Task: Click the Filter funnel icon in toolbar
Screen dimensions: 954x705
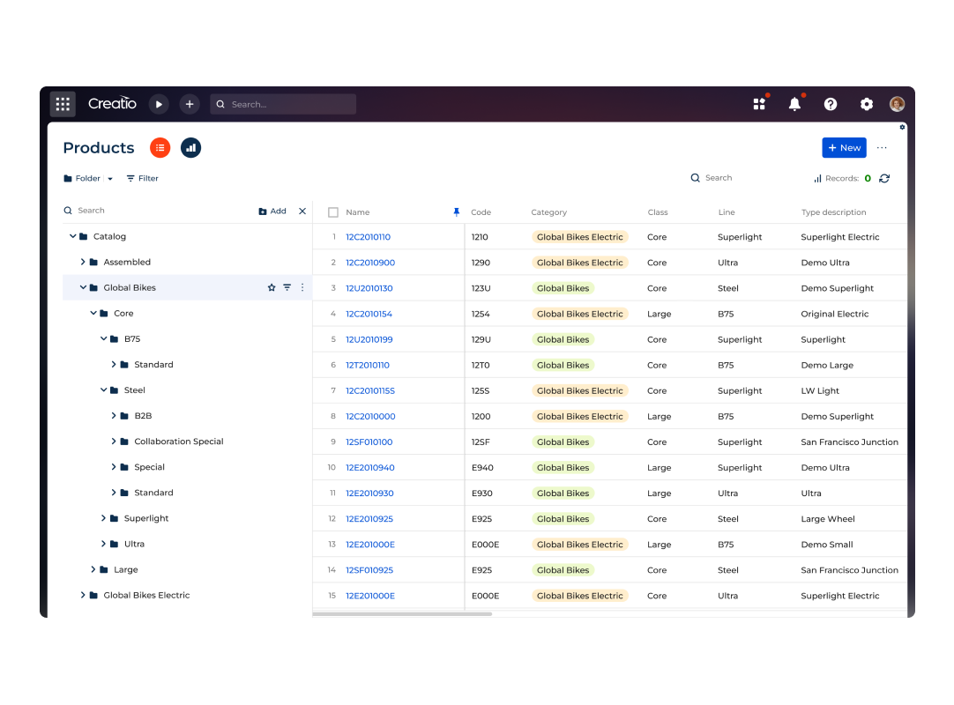Action: [130, 178]
